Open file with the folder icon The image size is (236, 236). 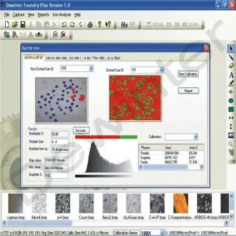coord(15,25)
